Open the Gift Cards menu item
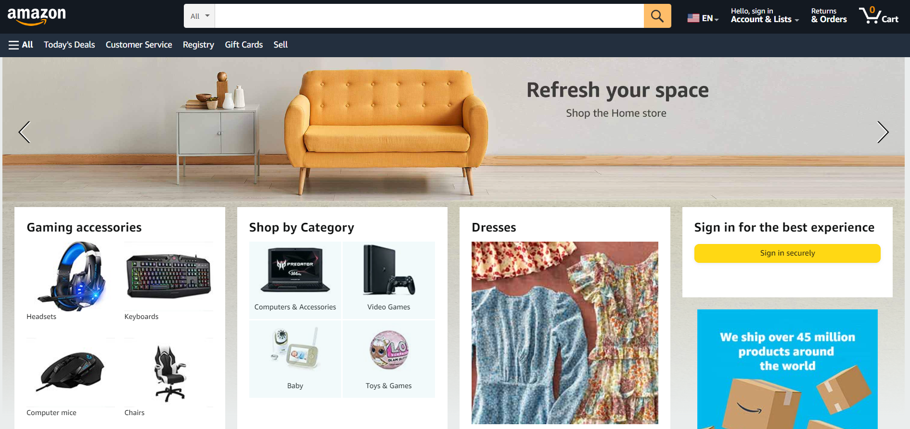The width and height of the screenshot is (910, 429). [244, 45]
